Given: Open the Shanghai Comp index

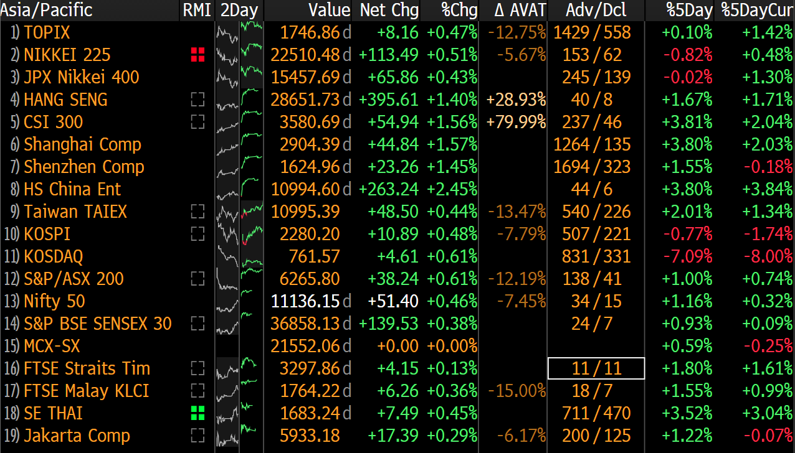Looking at the screenshot, I should [83, 144].
